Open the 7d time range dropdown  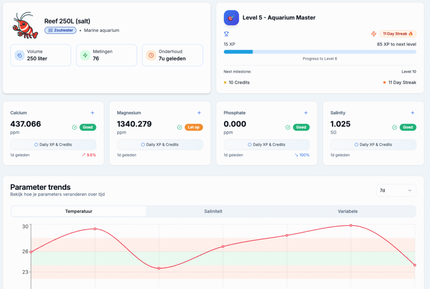pyautogui.click(x=396, y=190)
